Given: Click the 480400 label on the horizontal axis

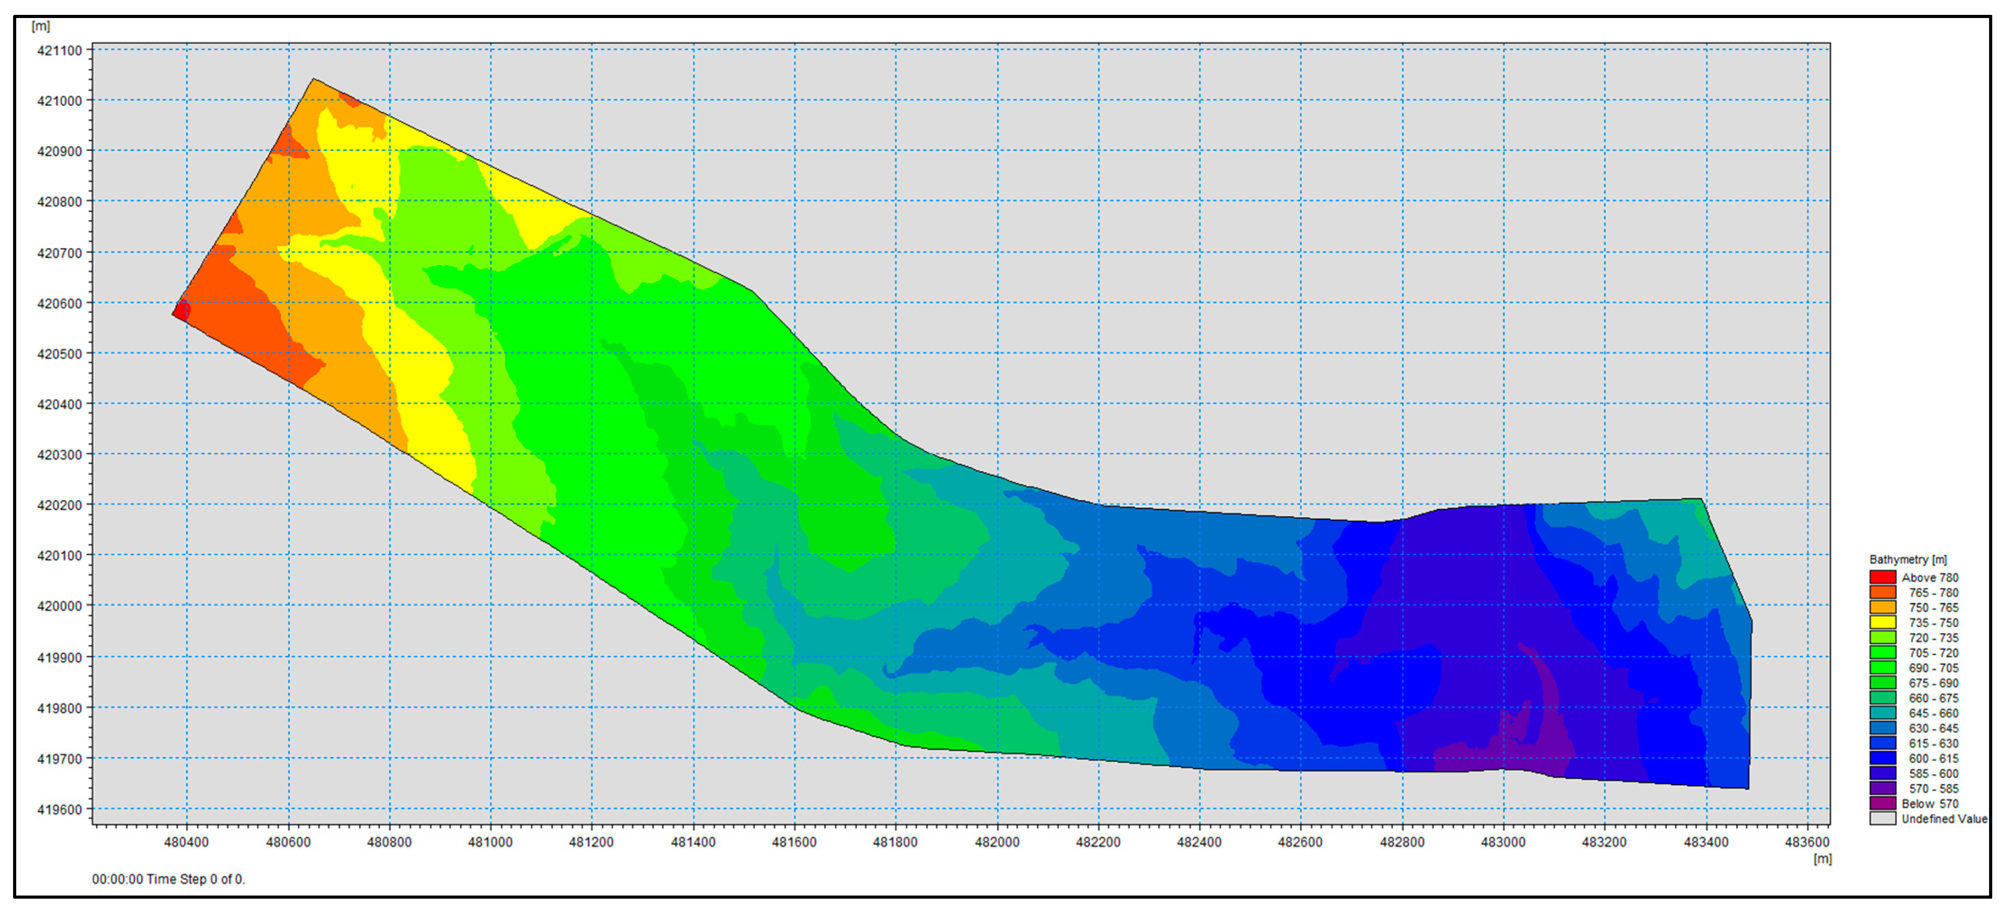Looking at the screenshot, I should pyautogui.click(x=187, y=841).
